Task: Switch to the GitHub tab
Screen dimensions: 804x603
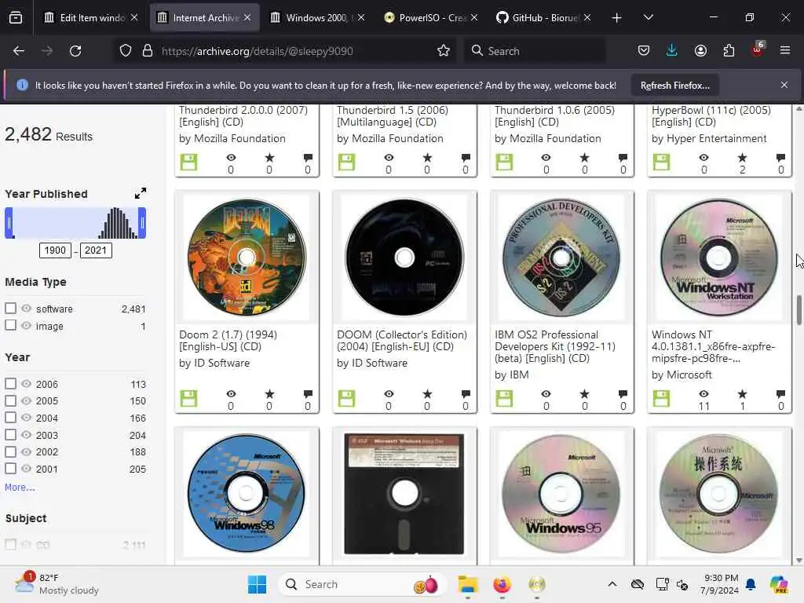Action: click(543, 18)
